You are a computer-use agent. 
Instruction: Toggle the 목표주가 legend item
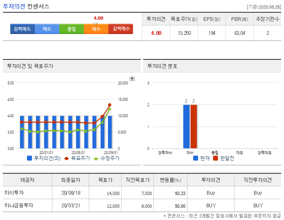click(77, 158)
